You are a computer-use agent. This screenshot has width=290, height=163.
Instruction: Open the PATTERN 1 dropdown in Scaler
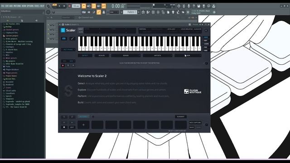pyautogui.click(x=83, y=117)
